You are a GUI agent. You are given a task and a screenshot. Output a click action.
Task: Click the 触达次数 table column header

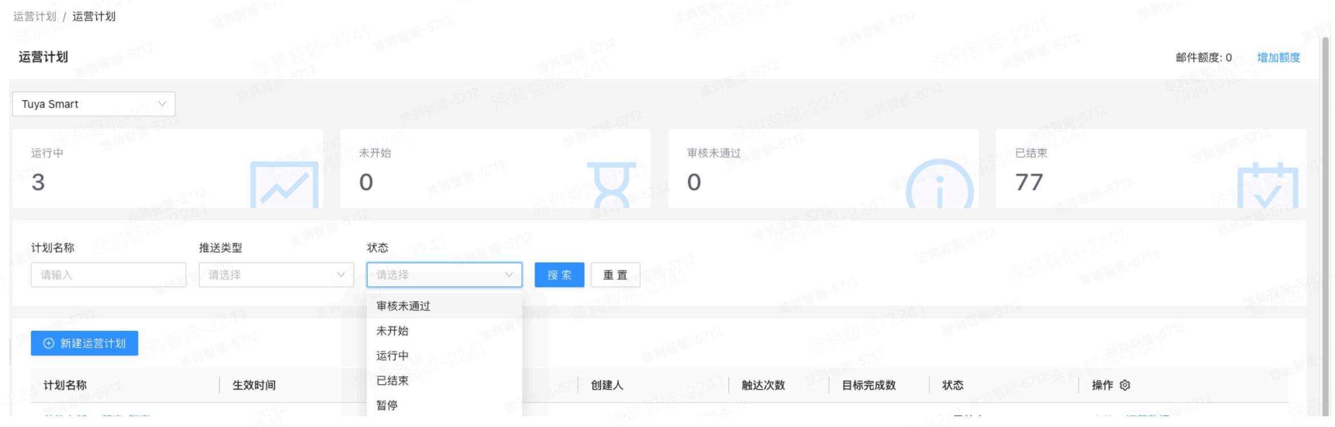coord(763,385)
